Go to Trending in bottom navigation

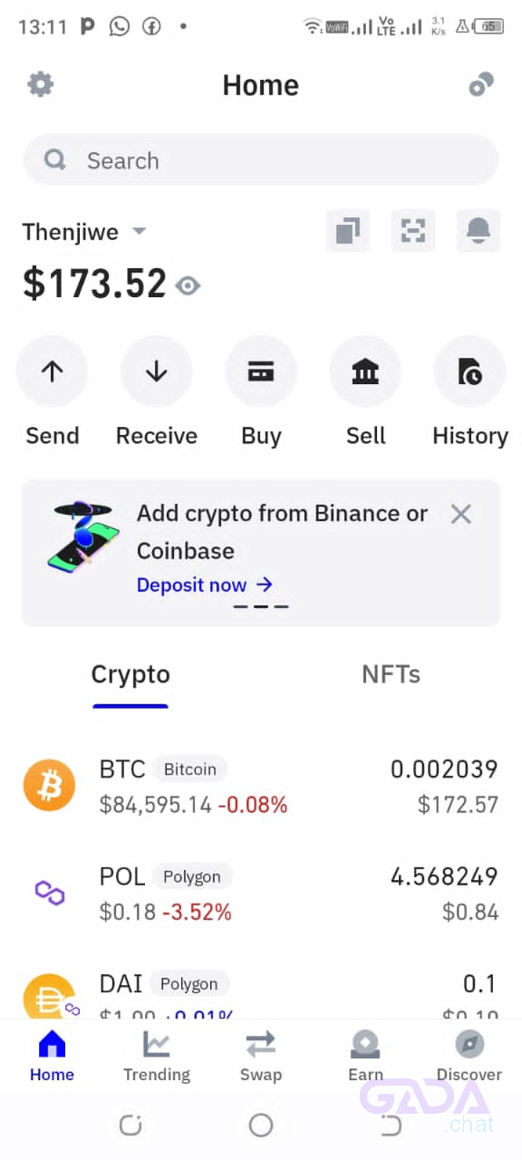tap(157, 1057)
